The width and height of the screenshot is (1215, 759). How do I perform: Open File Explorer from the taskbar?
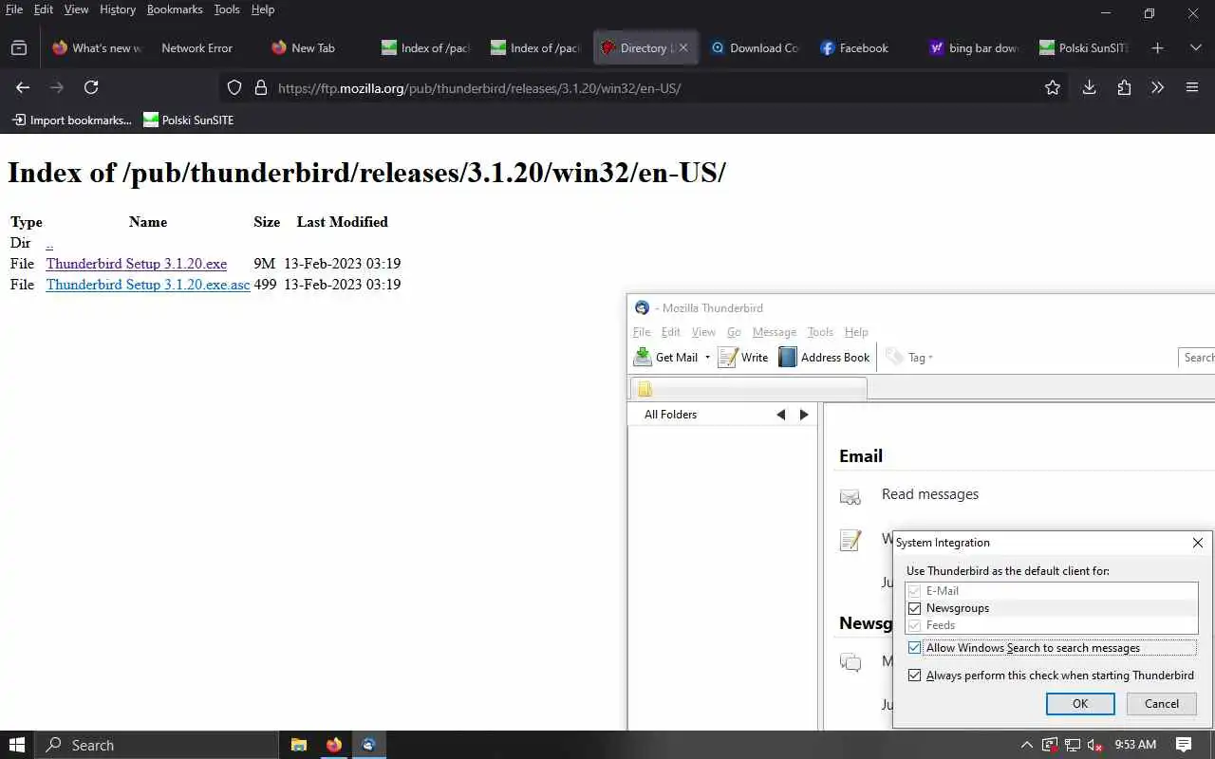coord(298,745)
